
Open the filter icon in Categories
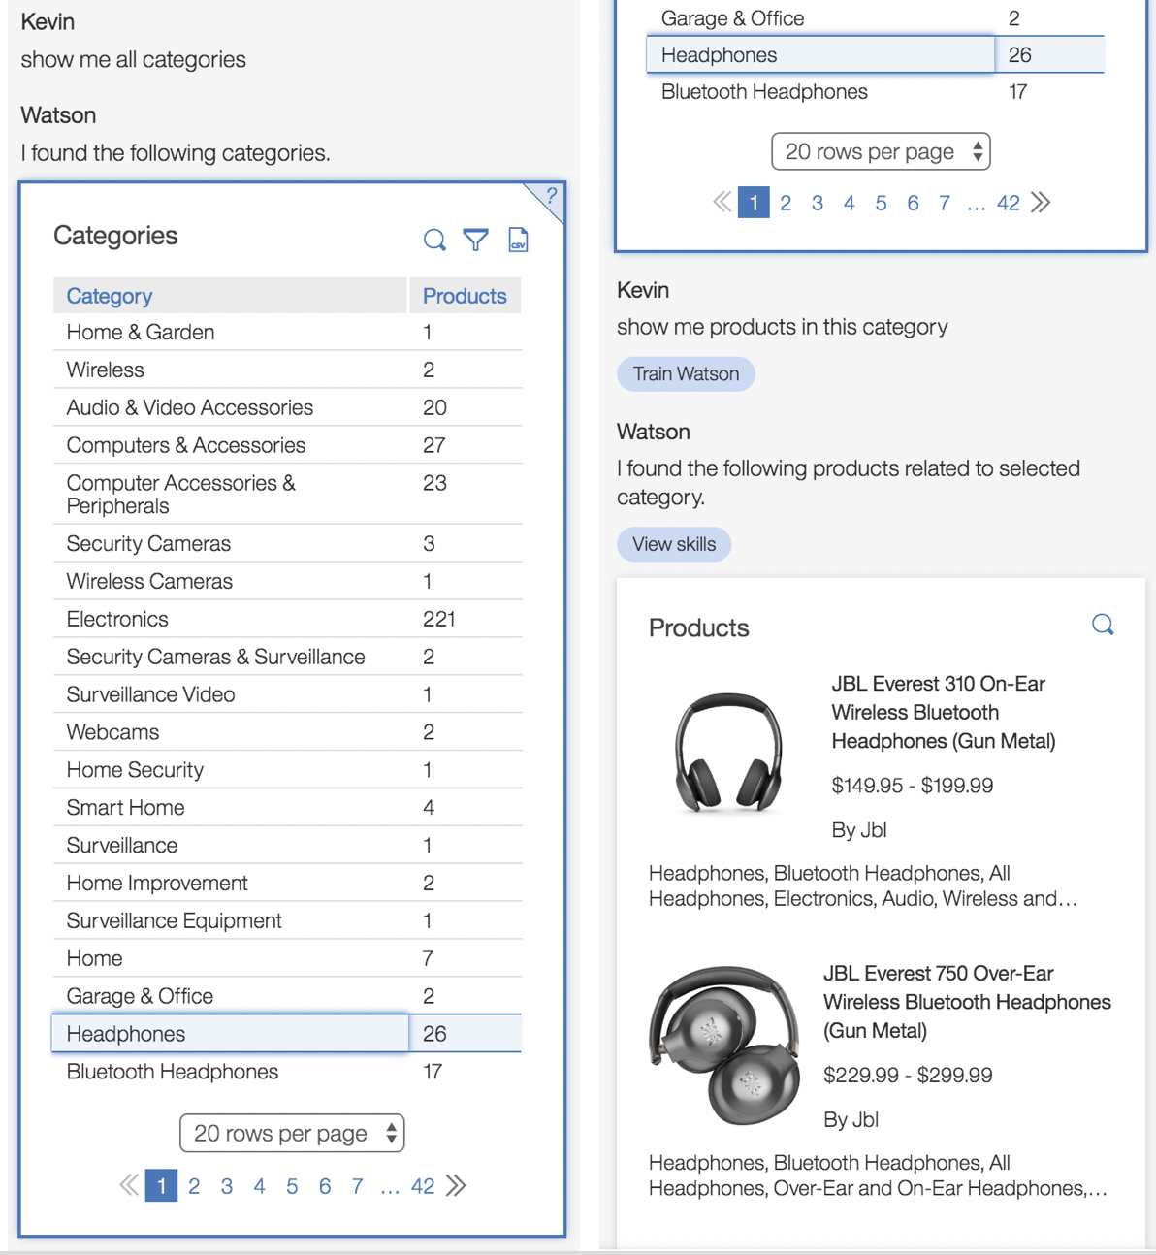coord(475,240)
